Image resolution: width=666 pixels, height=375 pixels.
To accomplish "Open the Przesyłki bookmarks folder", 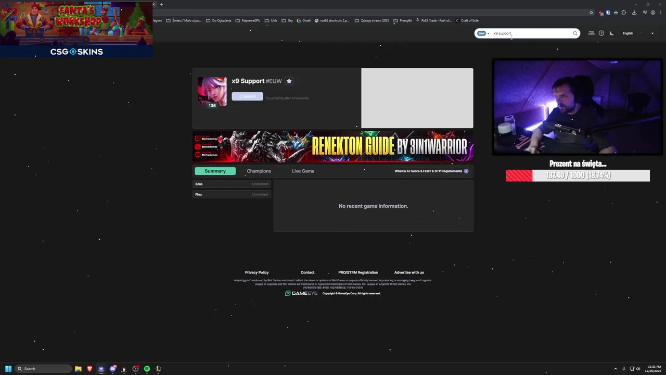I will tap(403, 20).
